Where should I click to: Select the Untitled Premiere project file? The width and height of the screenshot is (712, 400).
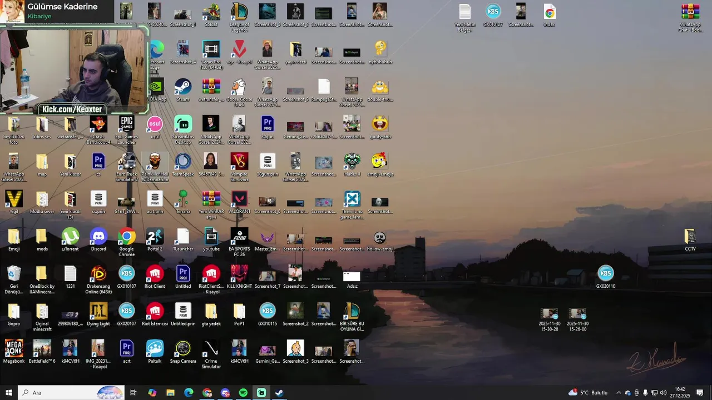(x=183, y=277)
